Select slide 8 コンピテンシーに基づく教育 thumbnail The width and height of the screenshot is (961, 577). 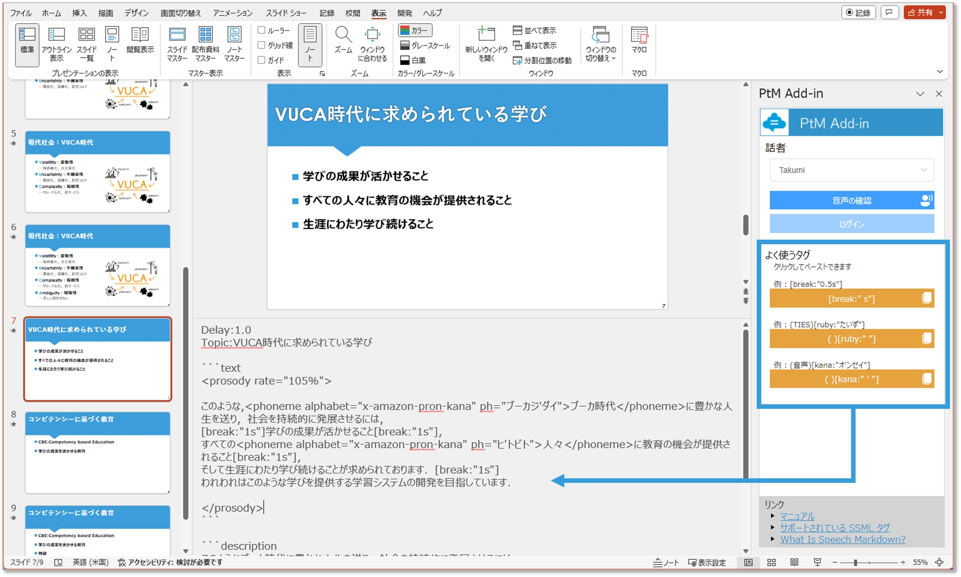tap(98, 452)
